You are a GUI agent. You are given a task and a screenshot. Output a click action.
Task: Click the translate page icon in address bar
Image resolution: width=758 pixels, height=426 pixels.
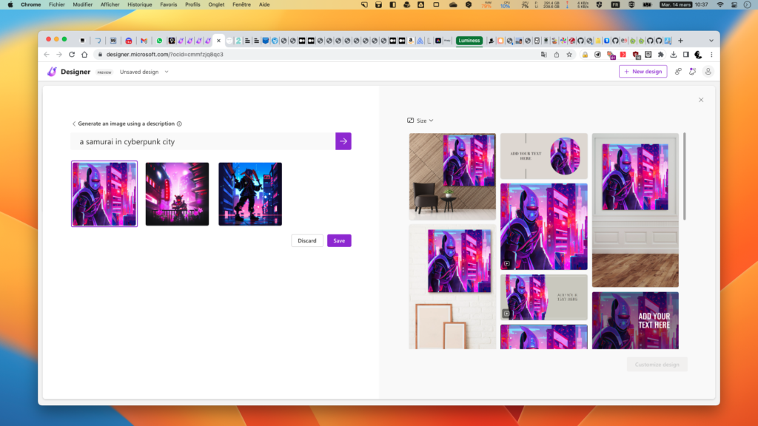(544, 55)
